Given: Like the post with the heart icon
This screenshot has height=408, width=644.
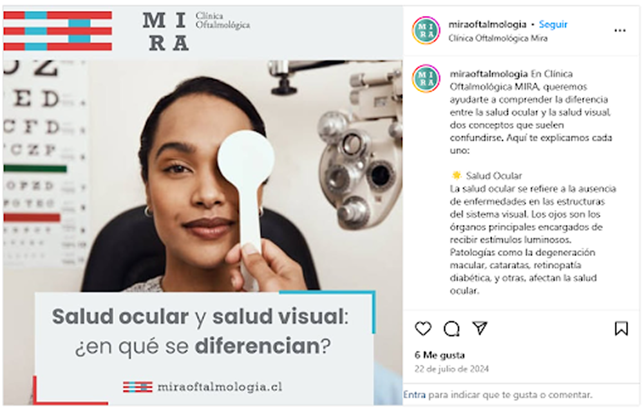Looking at the screenshot, I should pos(423,328).
